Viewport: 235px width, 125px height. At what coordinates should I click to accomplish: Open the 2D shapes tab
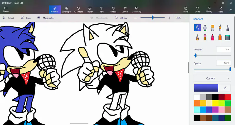67,10
